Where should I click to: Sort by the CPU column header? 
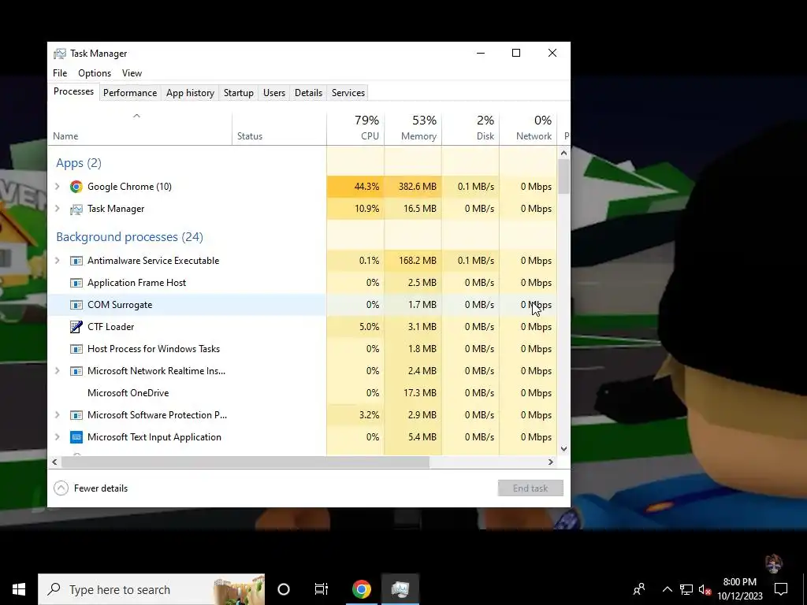355,128
